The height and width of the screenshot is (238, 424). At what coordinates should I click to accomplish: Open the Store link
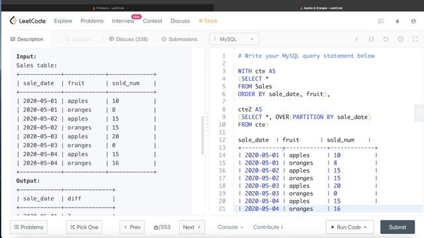[208, 21]
